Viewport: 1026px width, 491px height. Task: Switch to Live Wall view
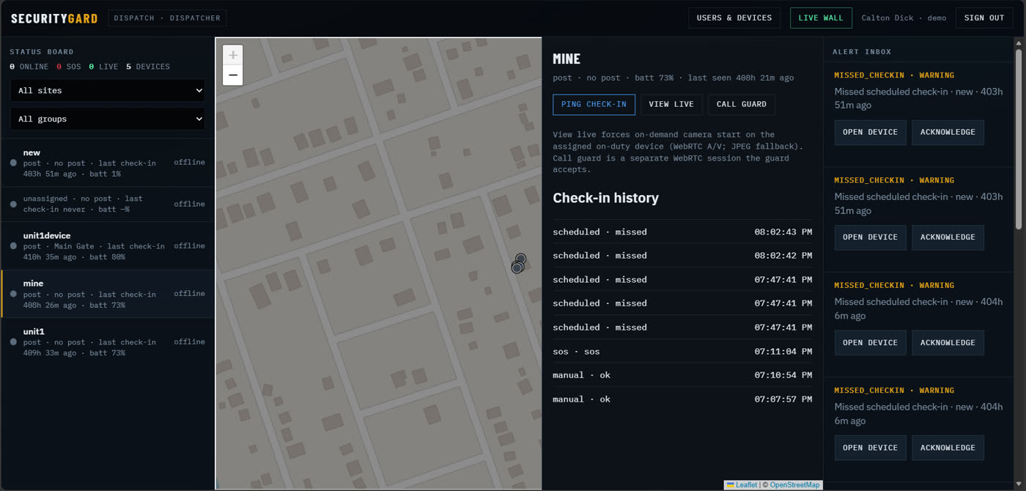821,18
